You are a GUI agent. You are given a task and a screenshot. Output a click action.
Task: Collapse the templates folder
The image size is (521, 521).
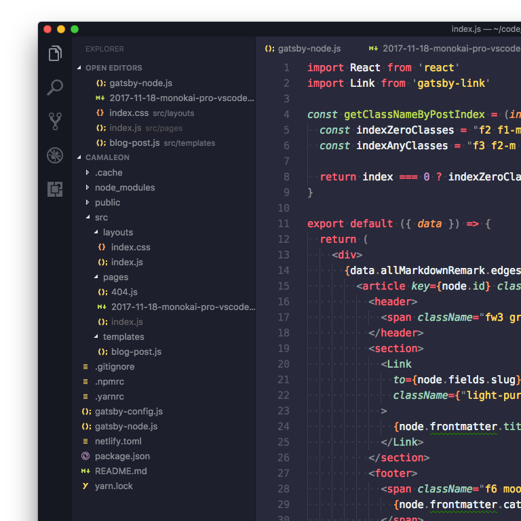pyautogui.click(x=96, y=336)
